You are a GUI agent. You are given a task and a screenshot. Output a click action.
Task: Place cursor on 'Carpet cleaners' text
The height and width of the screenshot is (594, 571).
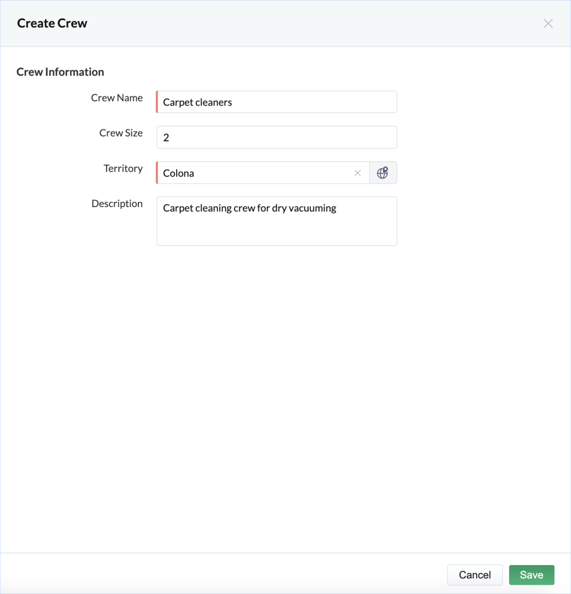pyautogui.click(x=197, y=102)
